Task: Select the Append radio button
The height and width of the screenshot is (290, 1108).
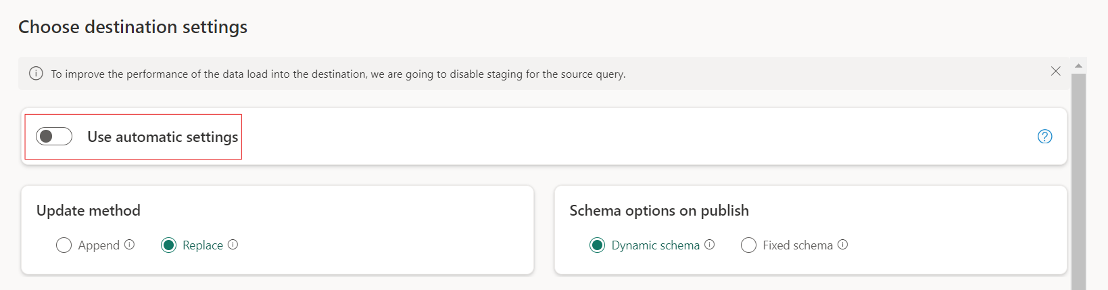Action: (64, 245)
